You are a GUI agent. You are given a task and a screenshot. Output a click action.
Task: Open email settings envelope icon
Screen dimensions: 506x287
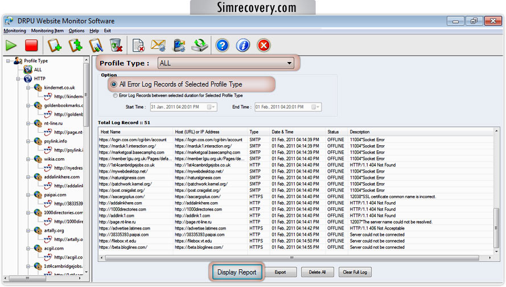point(158,45)
